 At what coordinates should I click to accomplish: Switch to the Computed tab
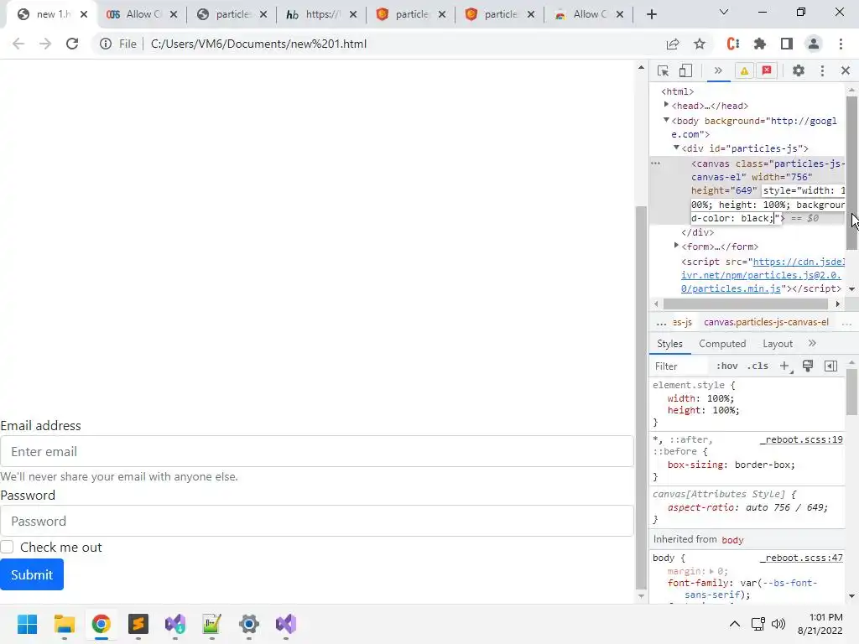tap(722, 343)
